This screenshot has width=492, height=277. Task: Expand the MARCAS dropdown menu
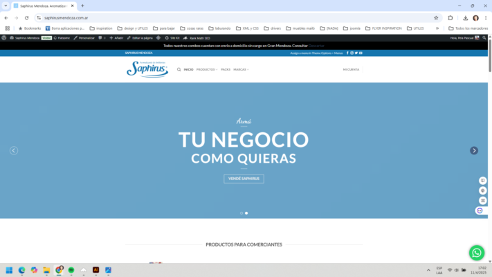[x=241, y=69]
